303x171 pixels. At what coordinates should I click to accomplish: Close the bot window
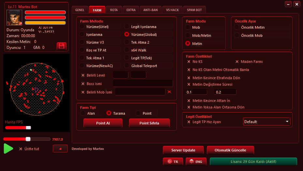click(x=296, y=4)
